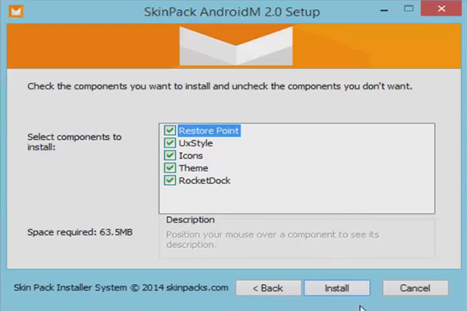This screenshot has height=311, width=467.
Task: Click the Description group heading
Action: 191,219
